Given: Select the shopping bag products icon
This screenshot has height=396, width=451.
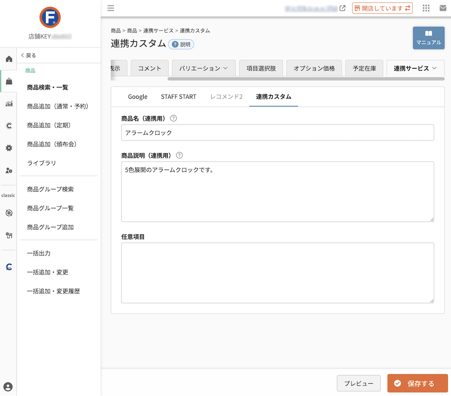Looking at the screenshot, I should [x=9, y=81].
